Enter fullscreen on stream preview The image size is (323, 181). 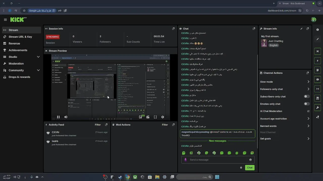click(x=155, y=117)
